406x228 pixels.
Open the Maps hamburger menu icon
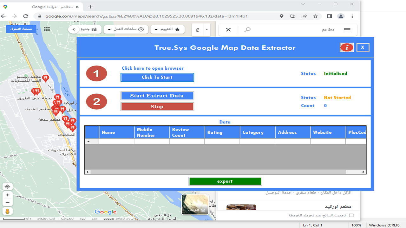[x=347, y=29]
